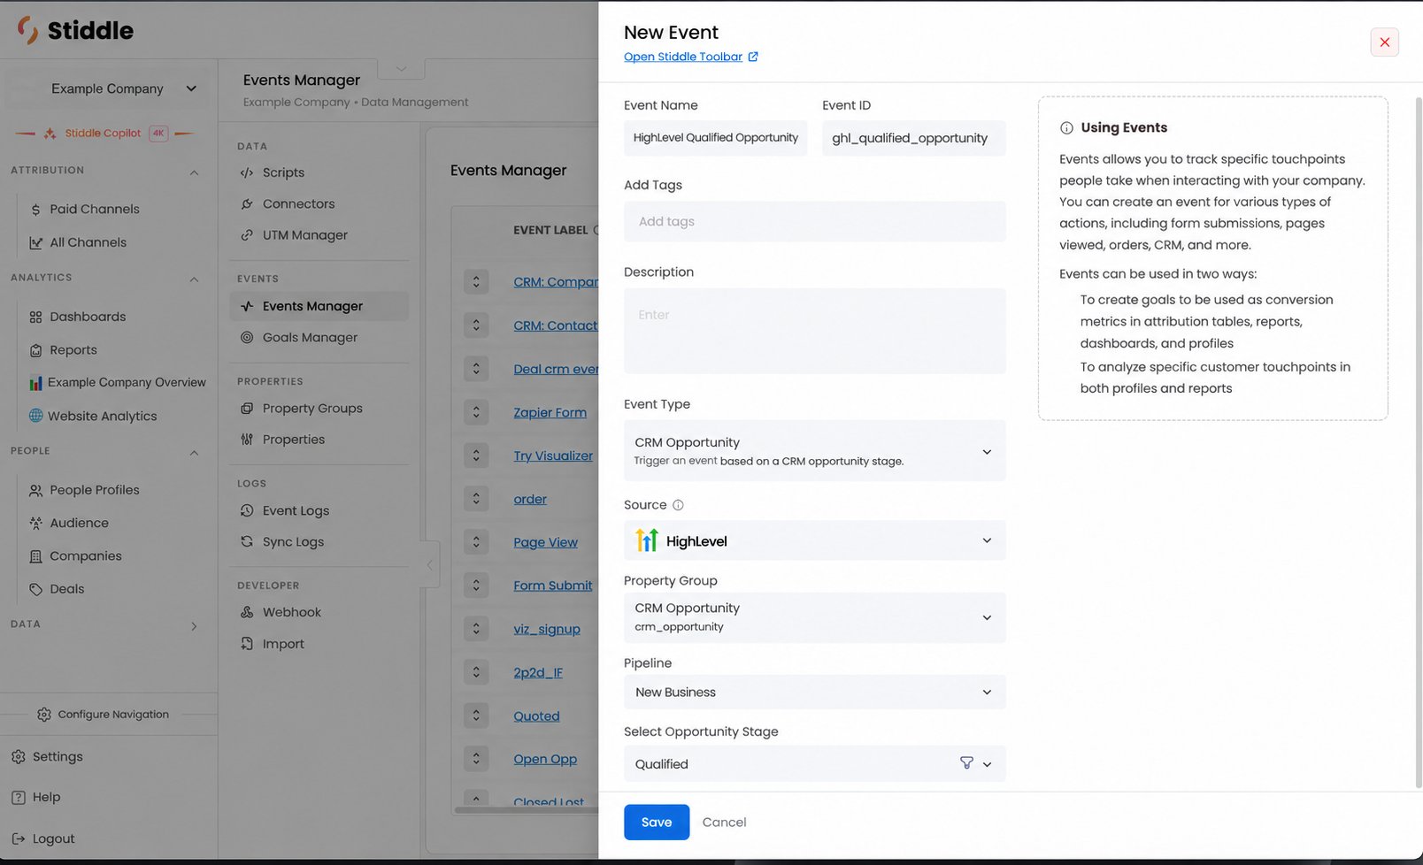1423x865 pixels.
Task: Click the Event Name input field
Action: 715,138
